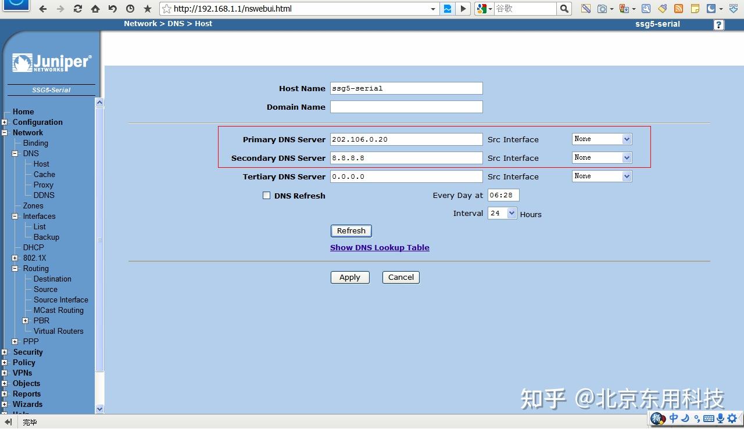The width and height of the screenshot is (744, 429).
Task: Collapse the DNS tree section in the sidebar
Action: pyautogui.click(x=15, y=153)
